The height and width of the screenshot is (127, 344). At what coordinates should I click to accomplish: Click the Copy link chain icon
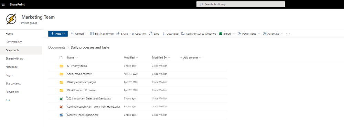(x=132, y=34)
